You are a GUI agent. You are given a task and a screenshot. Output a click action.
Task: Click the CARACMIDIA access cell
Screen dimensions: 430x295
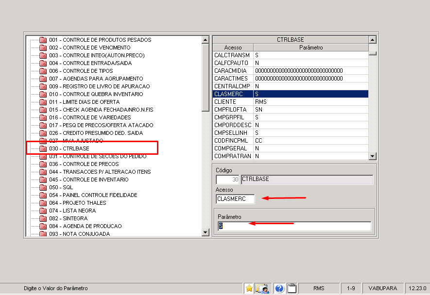click(x=233, y=71)
